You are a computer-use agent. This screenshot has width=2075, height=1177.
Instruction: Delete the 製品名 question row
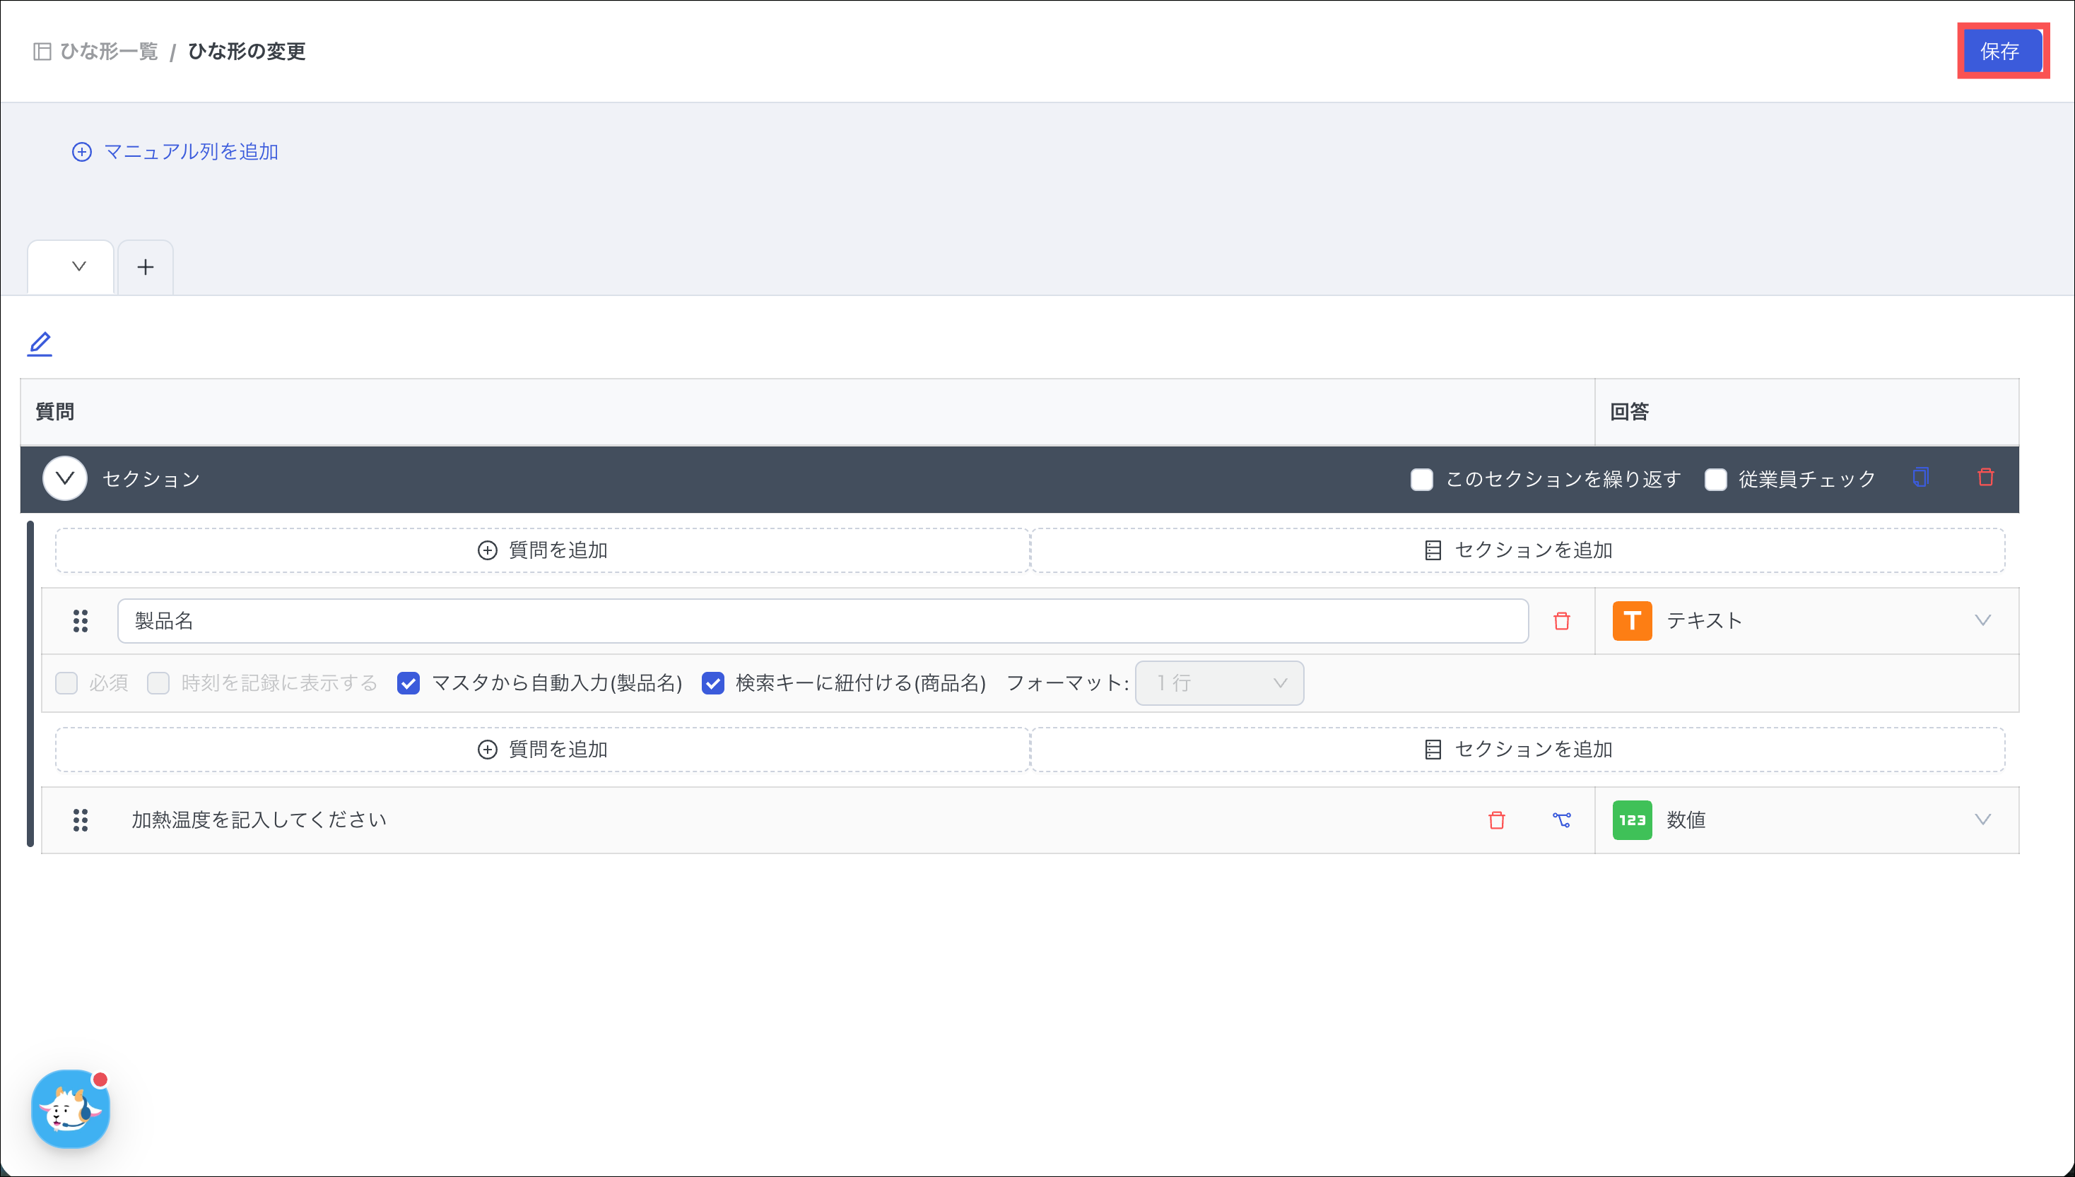click(x=1561, y=621)
